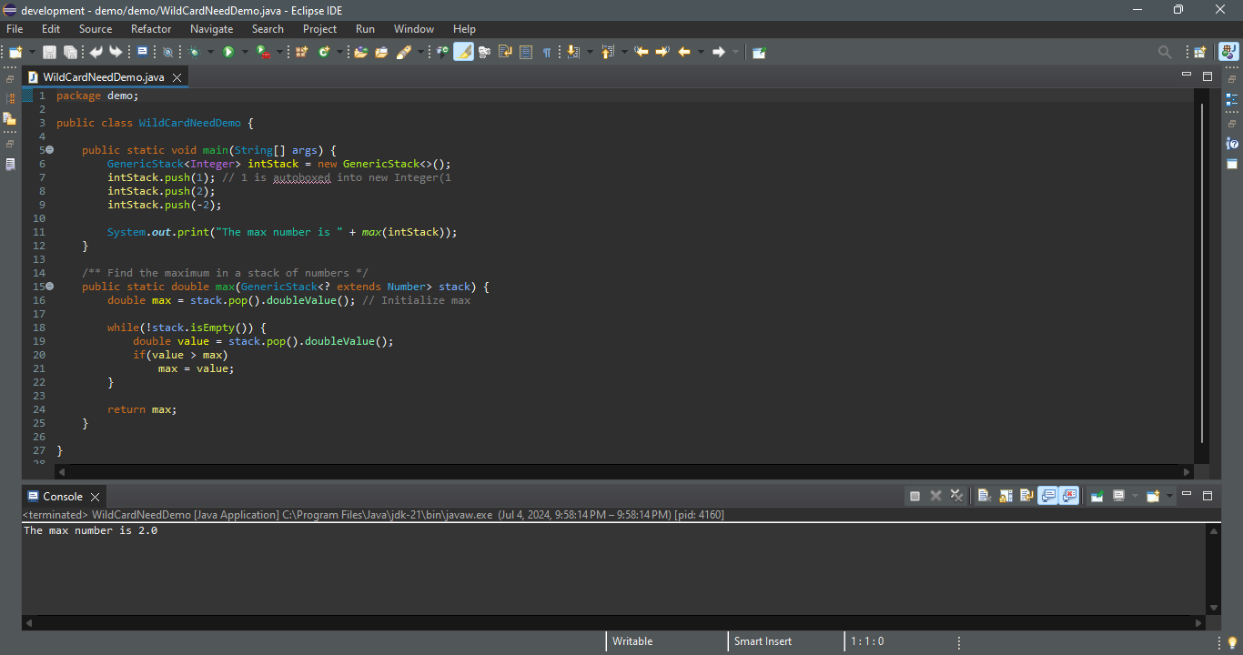Click the Outline icon in right sidebar

1232,99
